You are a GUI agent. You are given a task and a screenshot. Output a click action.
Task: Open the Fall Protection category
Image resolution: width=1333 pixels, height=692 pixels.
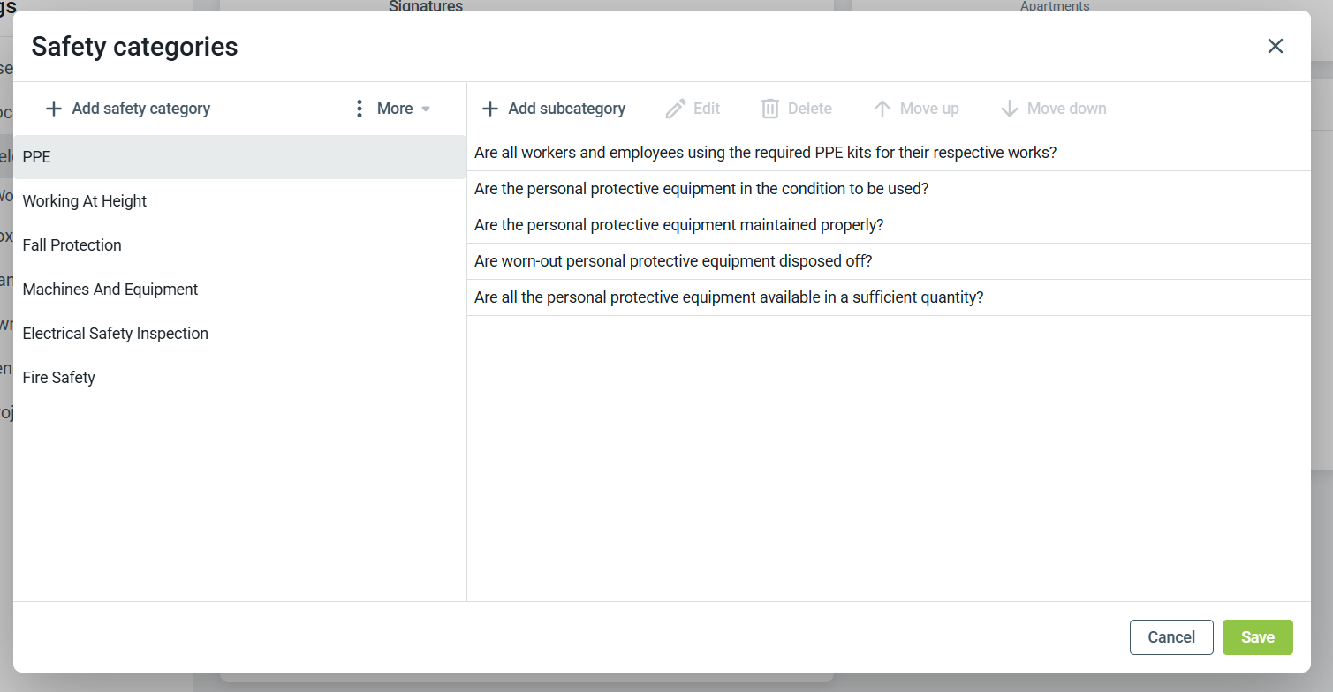pos(239,245)
